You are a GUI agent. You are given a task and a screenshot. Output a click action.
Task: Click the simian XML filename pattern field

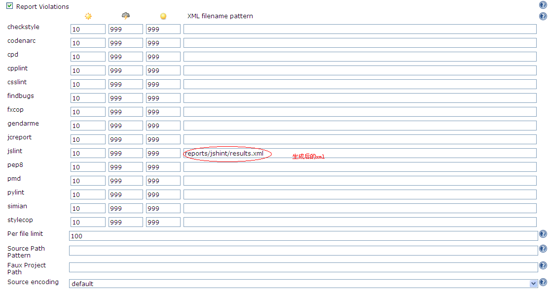tap(360, 208)
